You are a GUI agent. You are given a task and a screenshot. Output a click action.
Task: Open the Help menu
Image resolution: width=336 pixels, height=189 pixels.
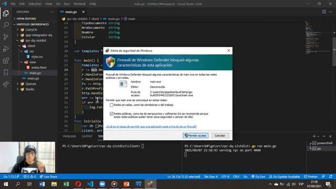click(x=92, y=4)
